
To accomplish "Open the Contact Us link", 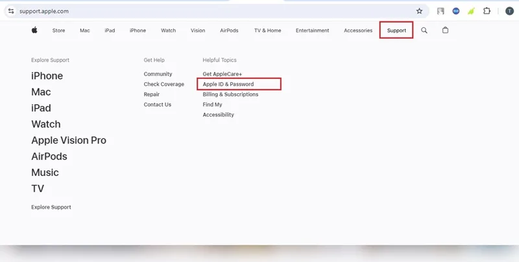I will 158,105.
